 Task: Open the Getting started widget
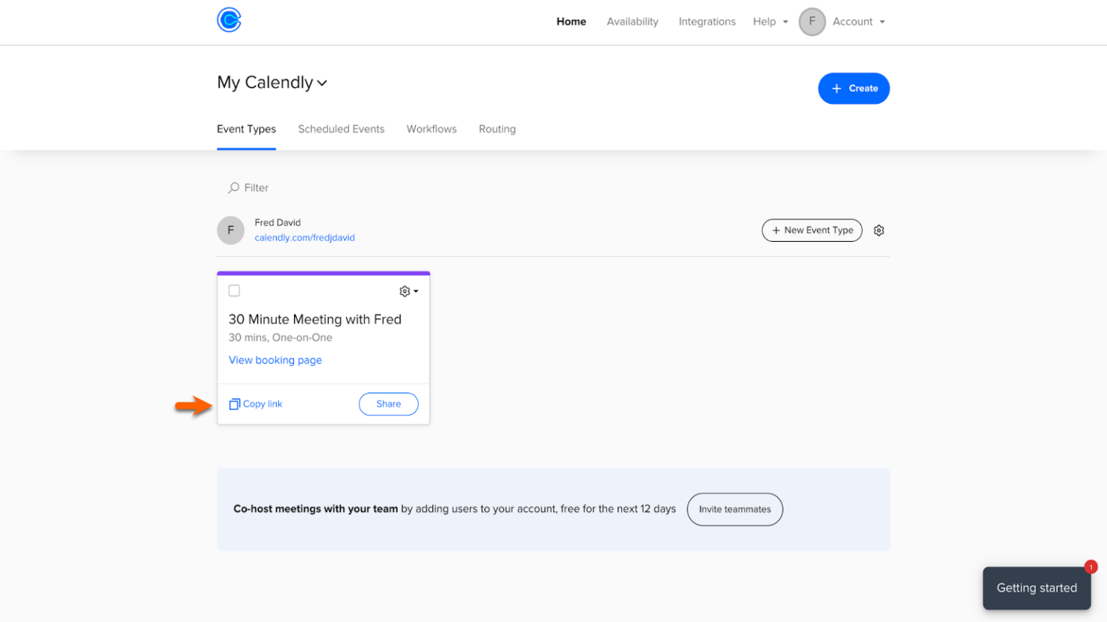coord(1036,588)
